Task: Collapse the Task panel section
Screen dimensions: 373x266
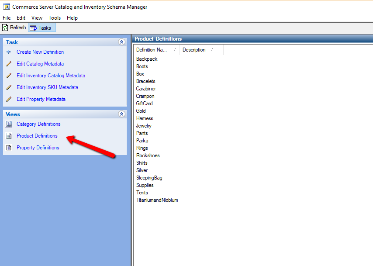Action: click(x=121, y=42)
